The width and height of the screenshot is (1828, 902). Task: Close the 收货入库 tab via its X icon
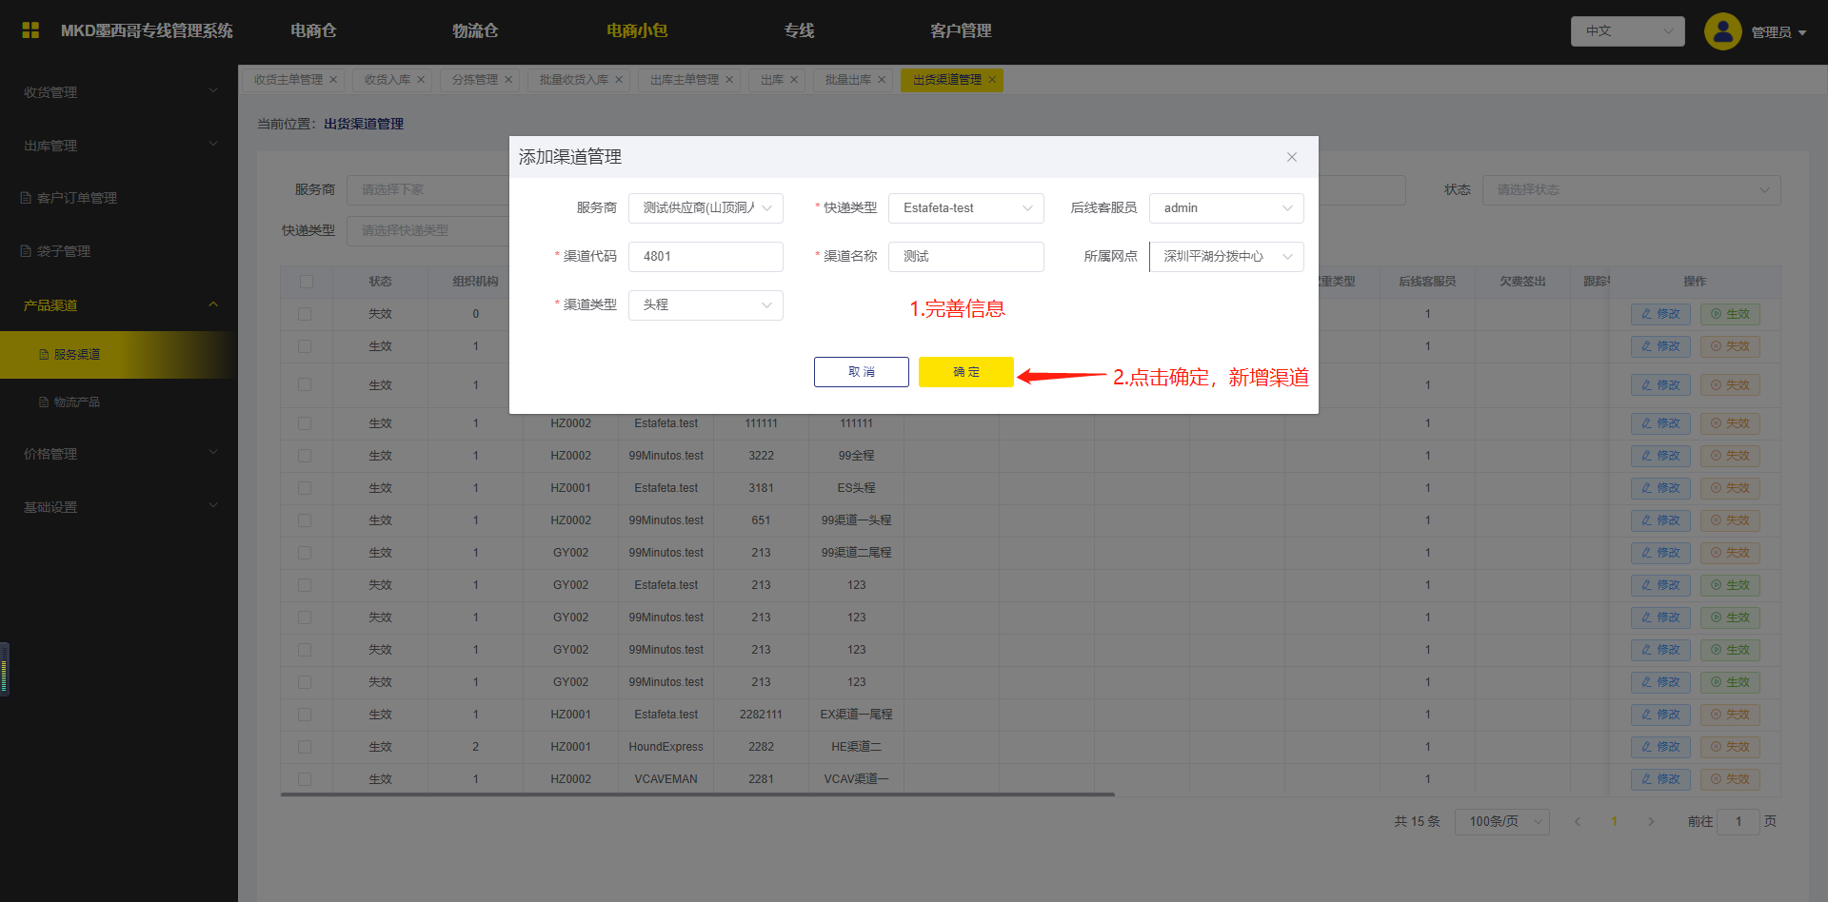(421, 80)
